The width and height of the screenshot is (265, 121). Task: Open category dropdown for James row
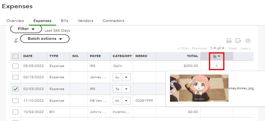[x=126, y=77]
